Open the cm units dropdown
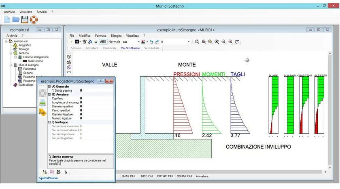 tap(138, 42)
